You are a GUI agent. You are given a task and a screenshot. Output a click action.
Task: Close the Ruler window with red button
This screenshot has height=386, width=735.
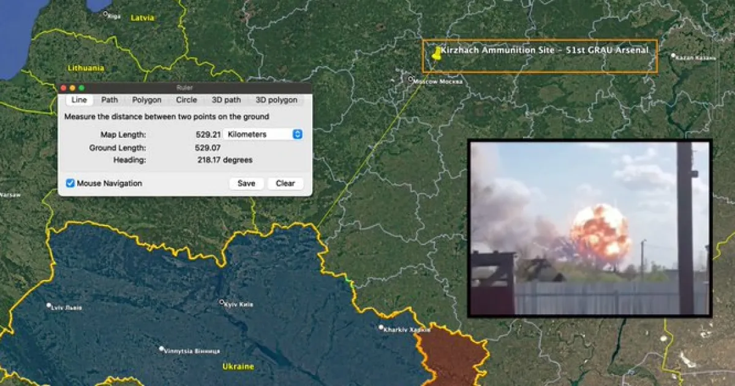pyautogui.click(x=64, y=88)
